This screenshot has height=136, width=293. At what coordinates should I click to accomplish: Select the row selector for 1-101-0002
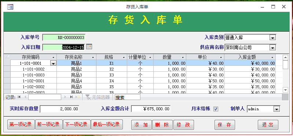7,69
